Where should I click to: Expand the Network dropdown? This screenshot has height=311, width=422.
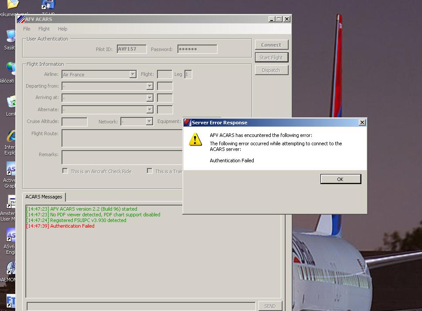point(150,121)
